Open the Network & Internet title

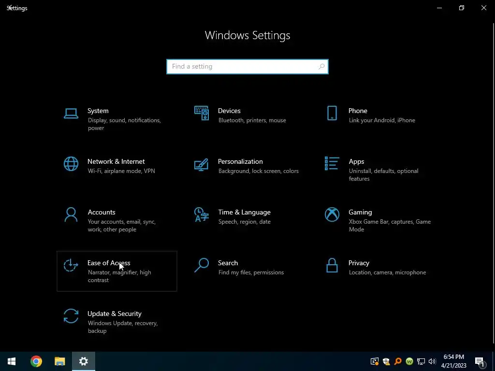point(116,161)
